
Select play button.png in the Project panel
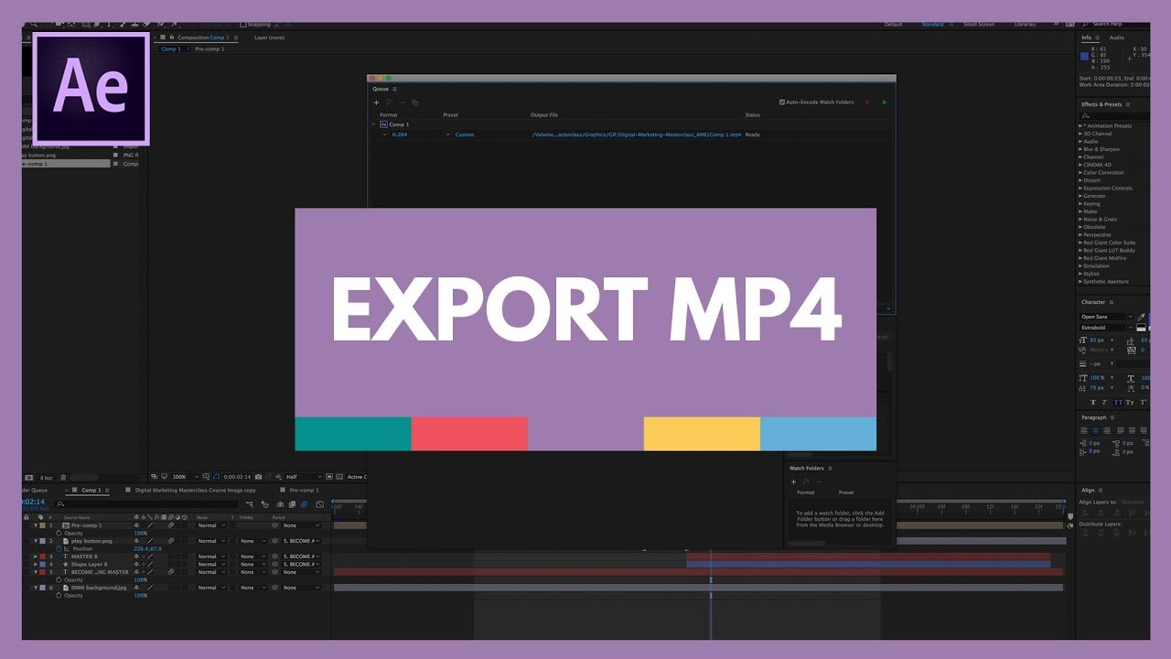39,156
